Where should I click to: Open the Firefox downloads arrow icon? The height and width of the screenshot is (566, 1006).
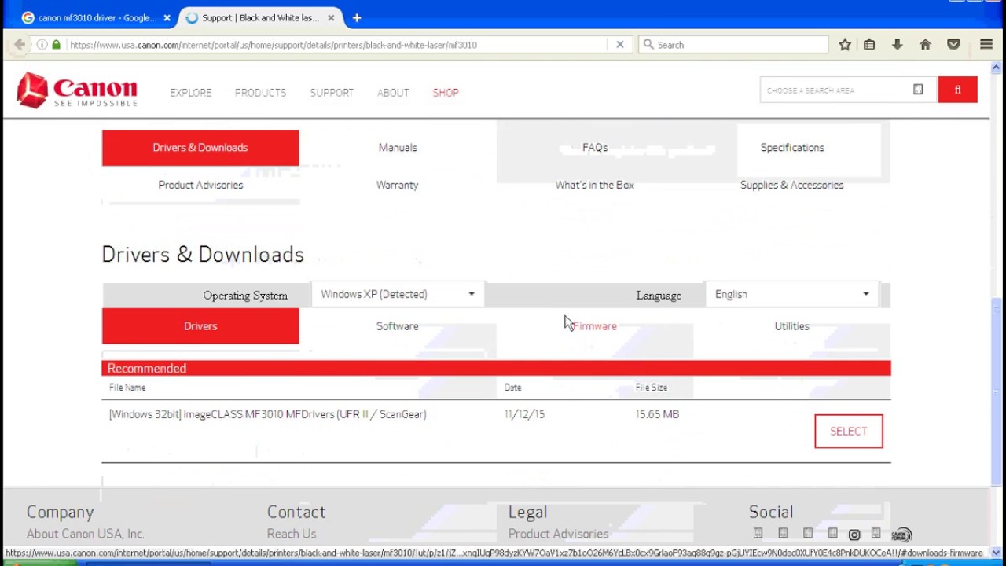click(897, 45)
